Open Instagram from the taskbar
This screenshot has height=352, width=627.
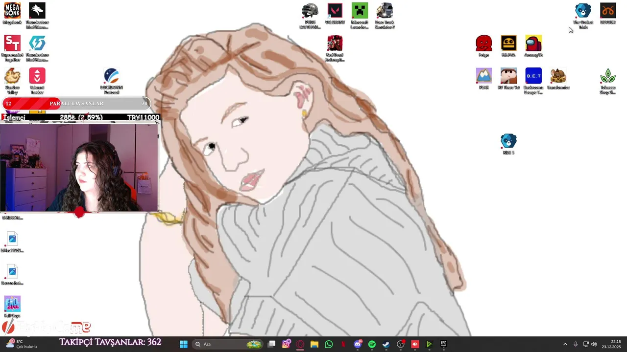click(286, 344)
